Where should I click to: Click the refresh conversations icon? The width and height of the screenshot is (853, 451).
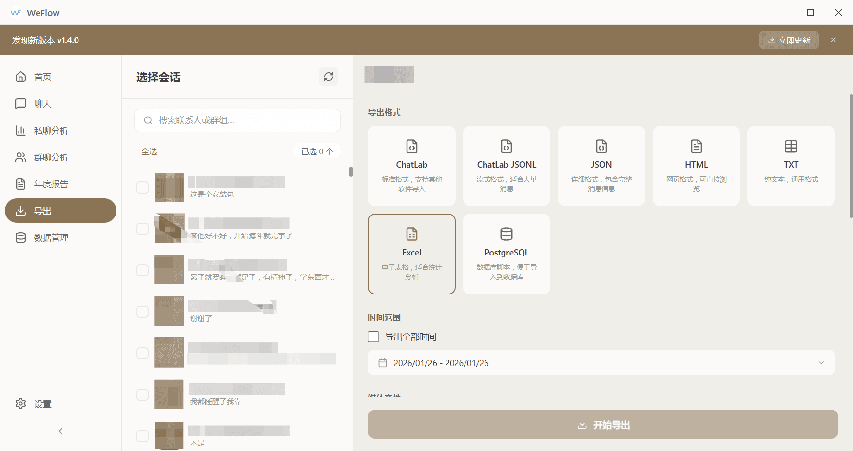[x=329, y=77]
